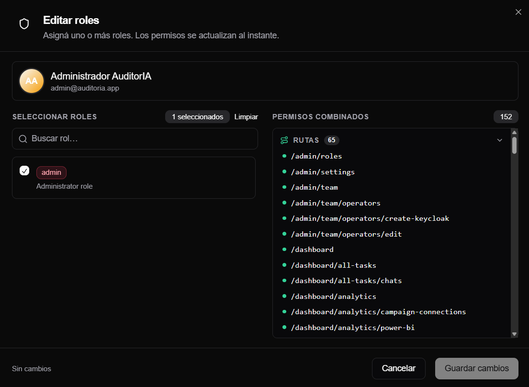Select the /admin/settings route
Screen dimensions: 529x387
point(323,172)
